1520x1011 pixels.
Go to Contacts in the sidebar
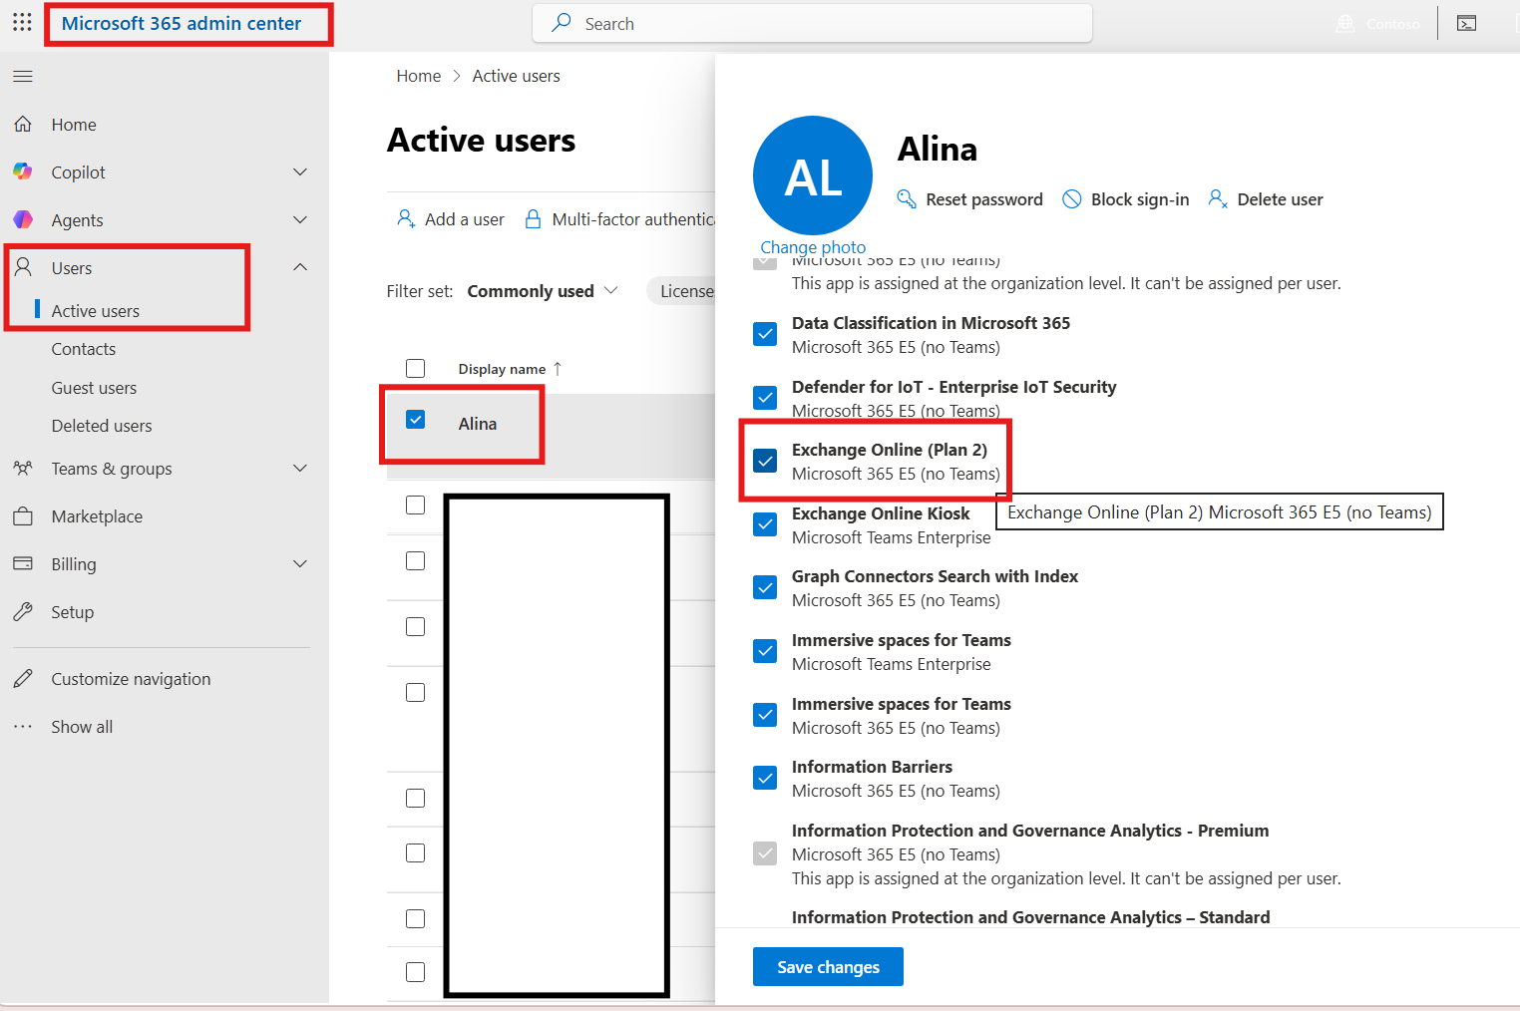tap(84, 349)
